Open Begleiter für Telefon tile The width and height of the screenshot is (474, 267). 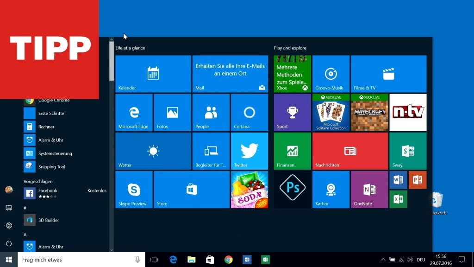[211, 151]
